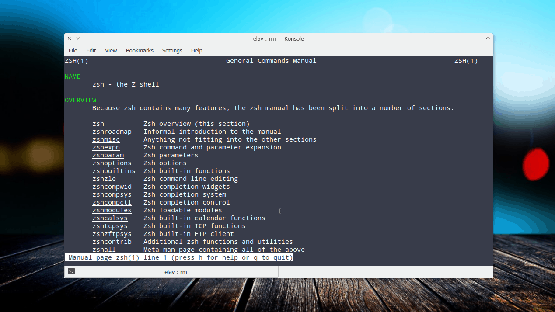This screenshot has width=555, height=312.
Task: Open the zshmodules loadable modules link
Action: 112,210
